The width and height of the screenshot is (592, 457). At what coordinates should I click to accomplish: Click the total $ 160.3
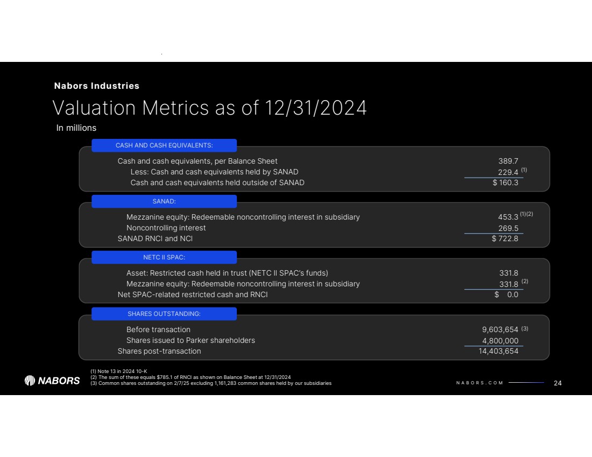click(x=505, y=183)
